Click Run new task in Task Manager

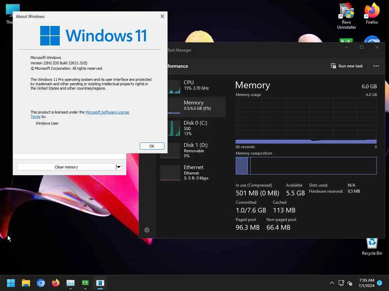coord(347,66)
